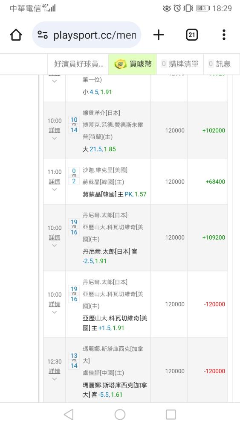Expand chevron under 11:00 match 詳情
The width and height of the screenshot is (240, 427).
tap(55, 190)
